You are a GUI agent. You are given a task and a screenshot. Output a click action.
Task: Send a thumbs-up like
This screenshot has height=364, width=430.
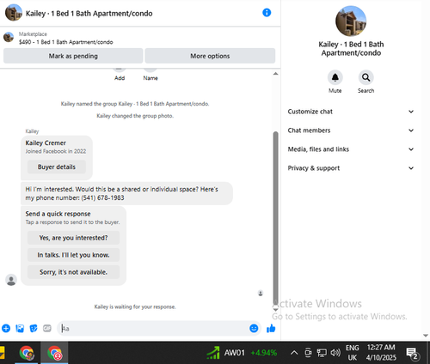click(x=271, y=329)
